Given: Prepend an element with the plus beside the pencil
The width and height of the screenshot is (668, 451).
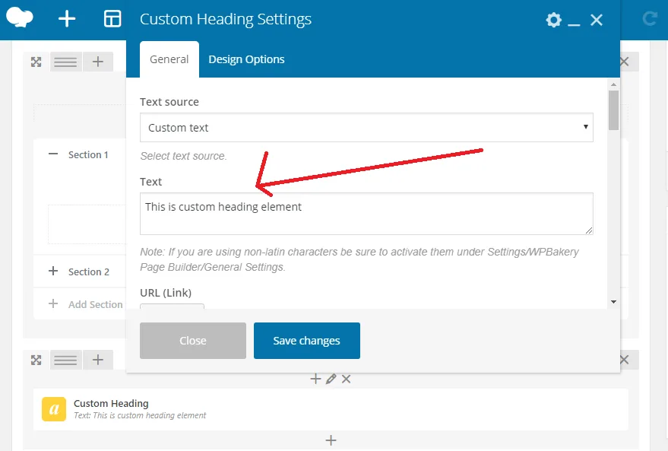Looking at the screenshot, I should [x=316, y=379].
